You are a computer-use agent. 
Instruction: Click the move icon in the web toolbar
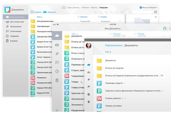pyautogui.click(x=111, y=12)
